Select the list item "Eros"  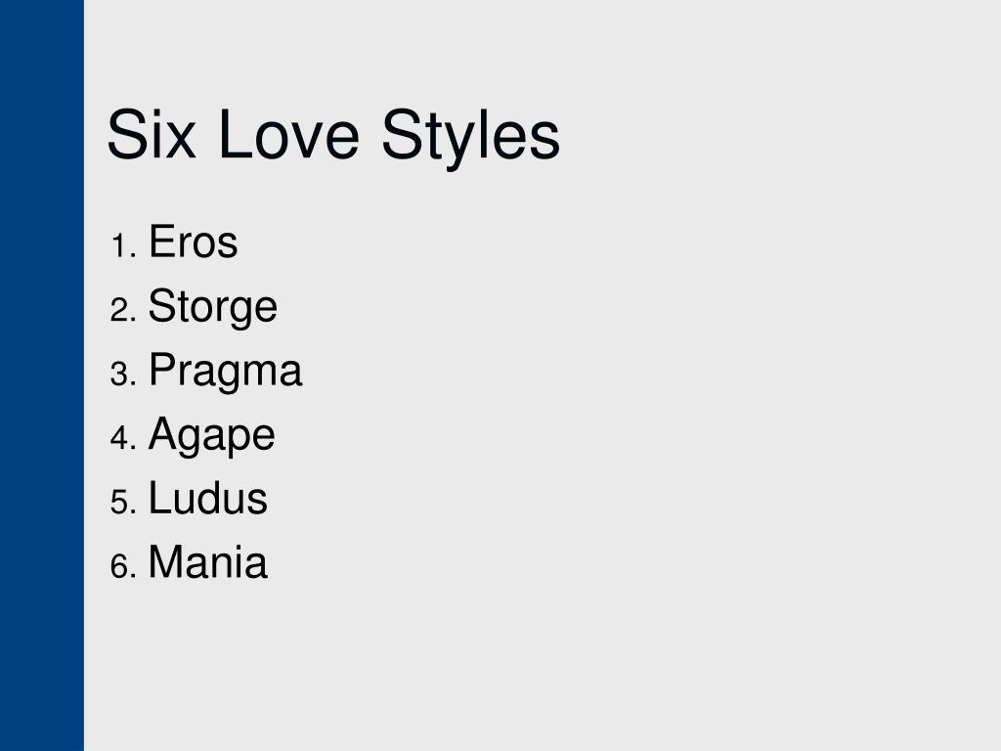click(x=193, y=242)
